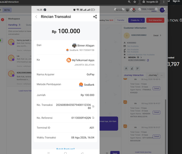Tap the phone recent-apps navigation button

[x=48, y=153]
